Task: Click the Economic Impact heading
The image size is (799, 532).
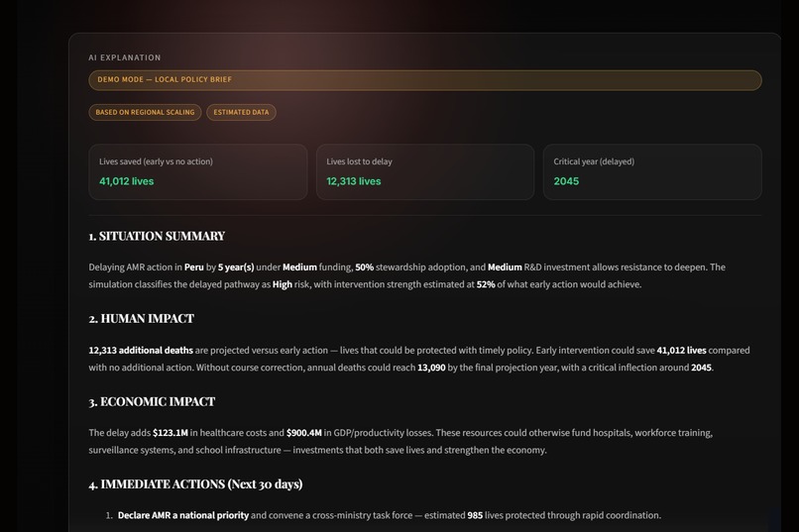Action: (152, 401)
